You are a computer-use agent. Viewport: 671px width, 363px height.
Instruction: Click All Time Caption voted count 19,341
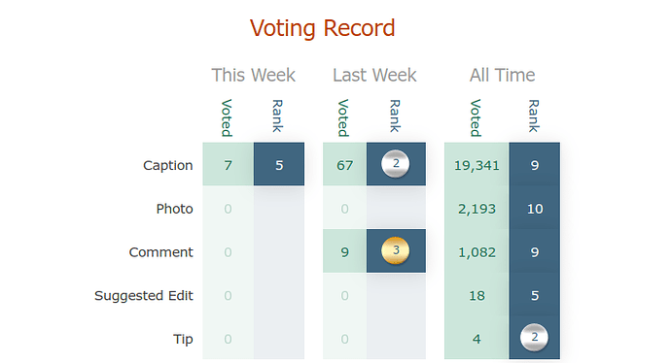point(477,164)
